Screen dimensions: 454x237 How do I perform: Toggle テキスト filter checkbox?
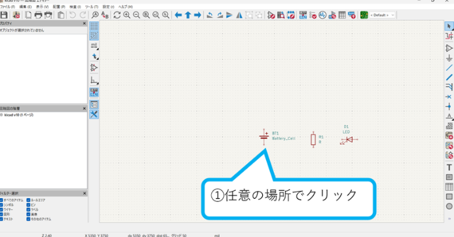click(x=1, y=219)
